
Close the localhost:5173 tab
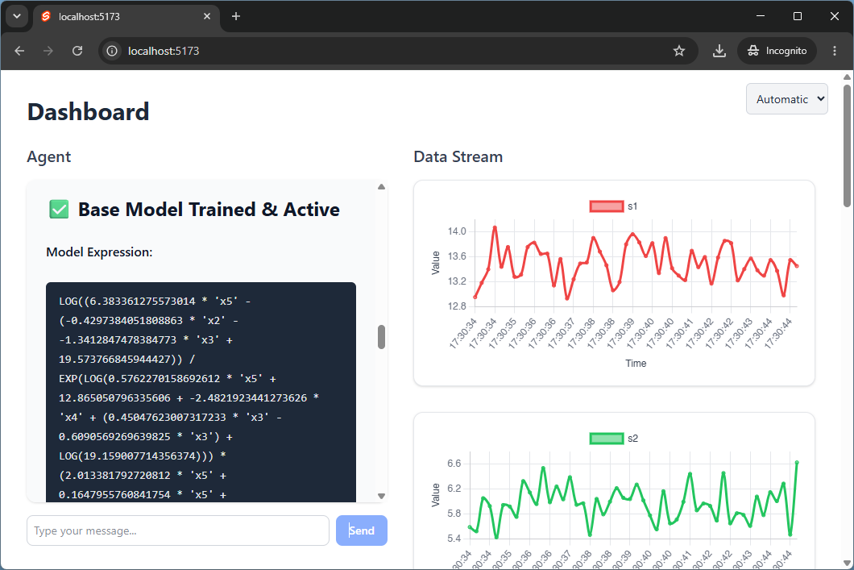coord(207,16)
